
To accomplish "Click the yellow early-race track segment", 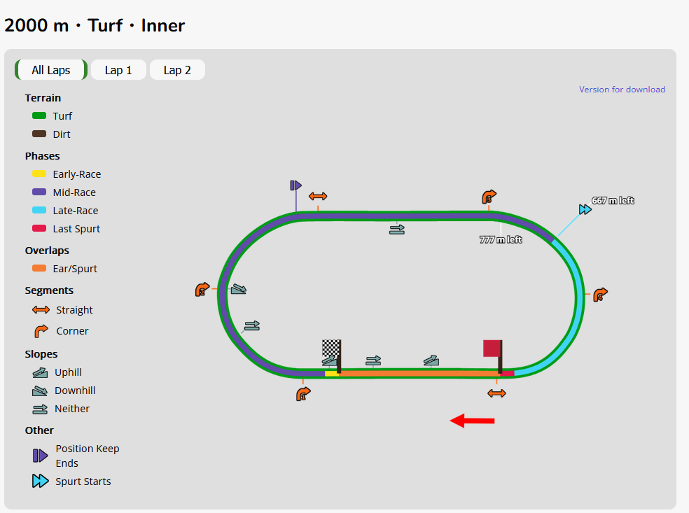I will (x=331, y=373).
